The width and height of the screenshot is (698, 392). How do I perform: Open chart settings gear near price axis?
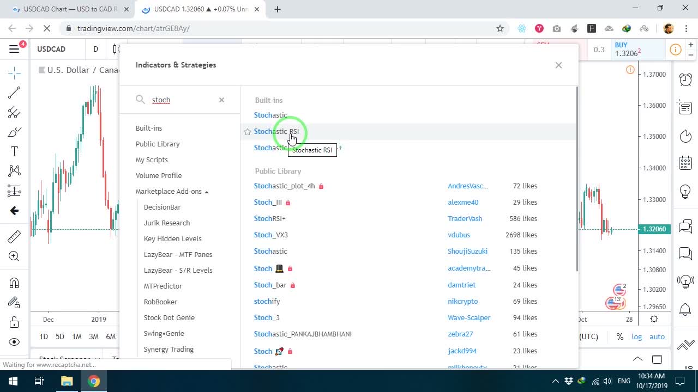[654, 319]
